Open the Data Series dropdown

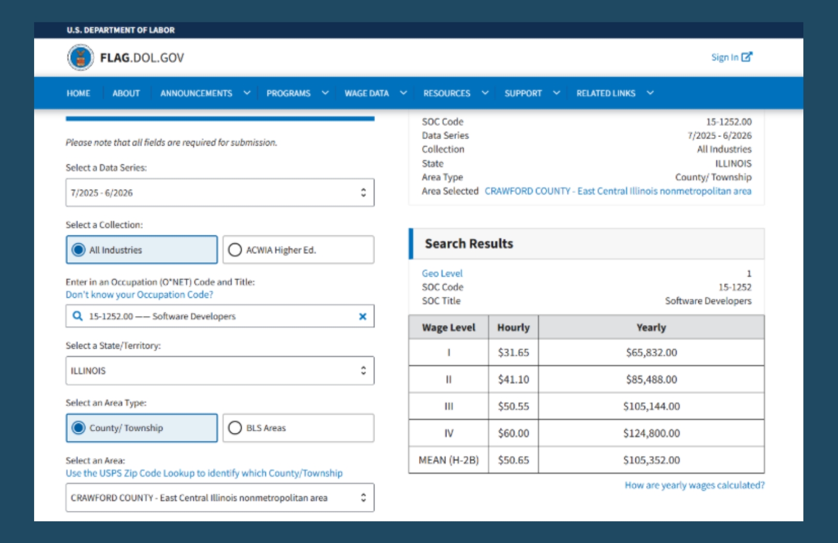point(220,193)
